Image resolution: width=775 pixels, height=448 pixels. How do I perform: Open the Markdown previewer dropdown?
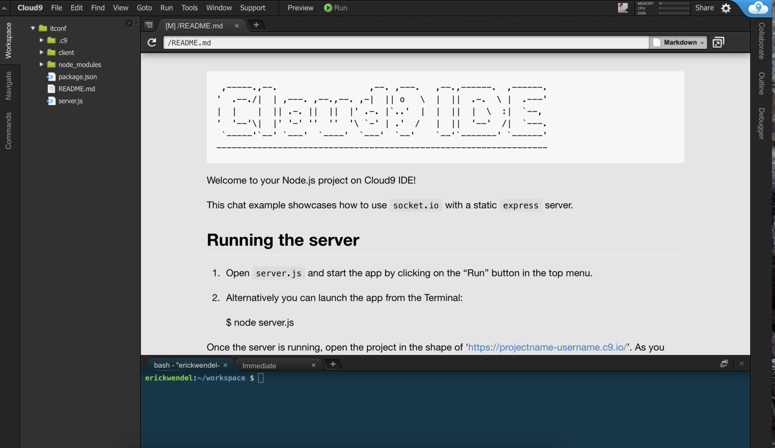click(678, 43)
